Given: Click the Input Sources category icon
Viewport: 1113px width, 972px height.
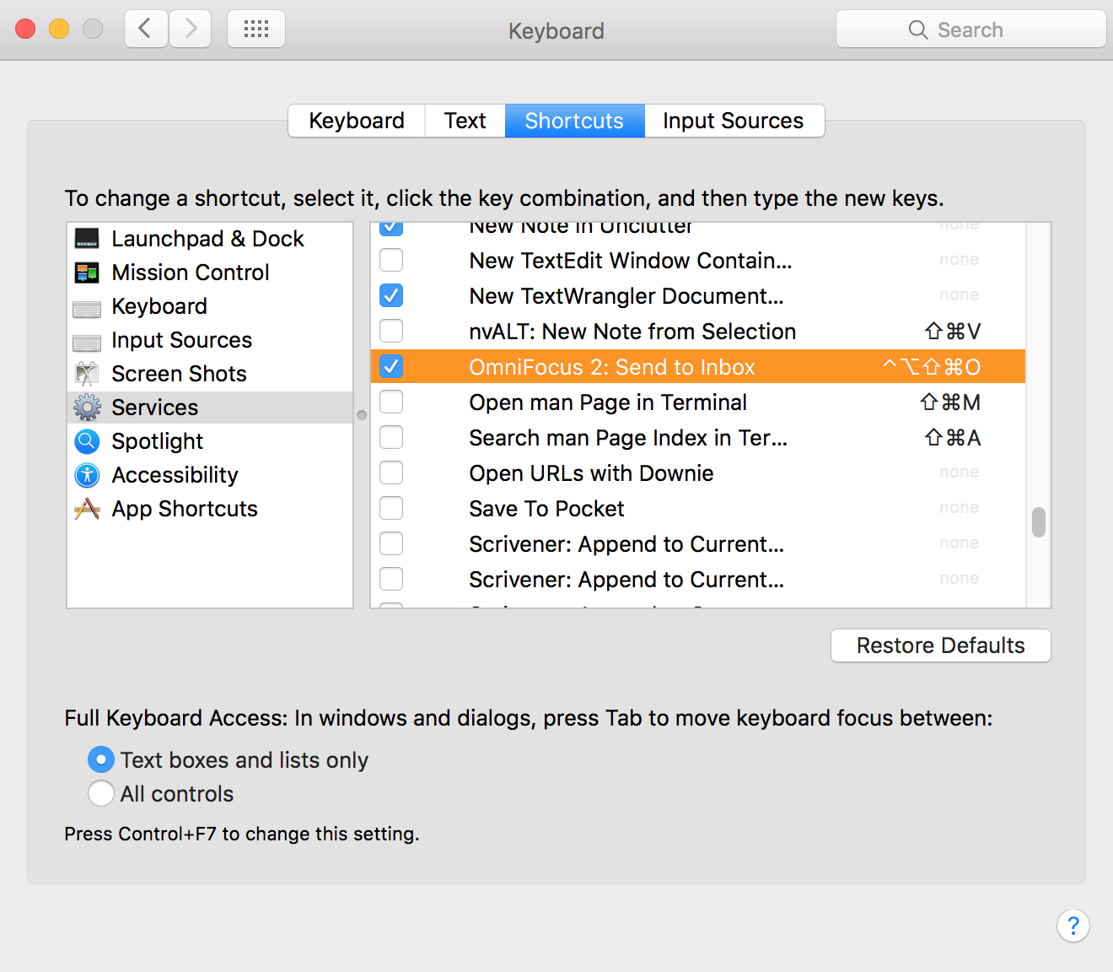Looking at the screenshot, I should (87, 343).
